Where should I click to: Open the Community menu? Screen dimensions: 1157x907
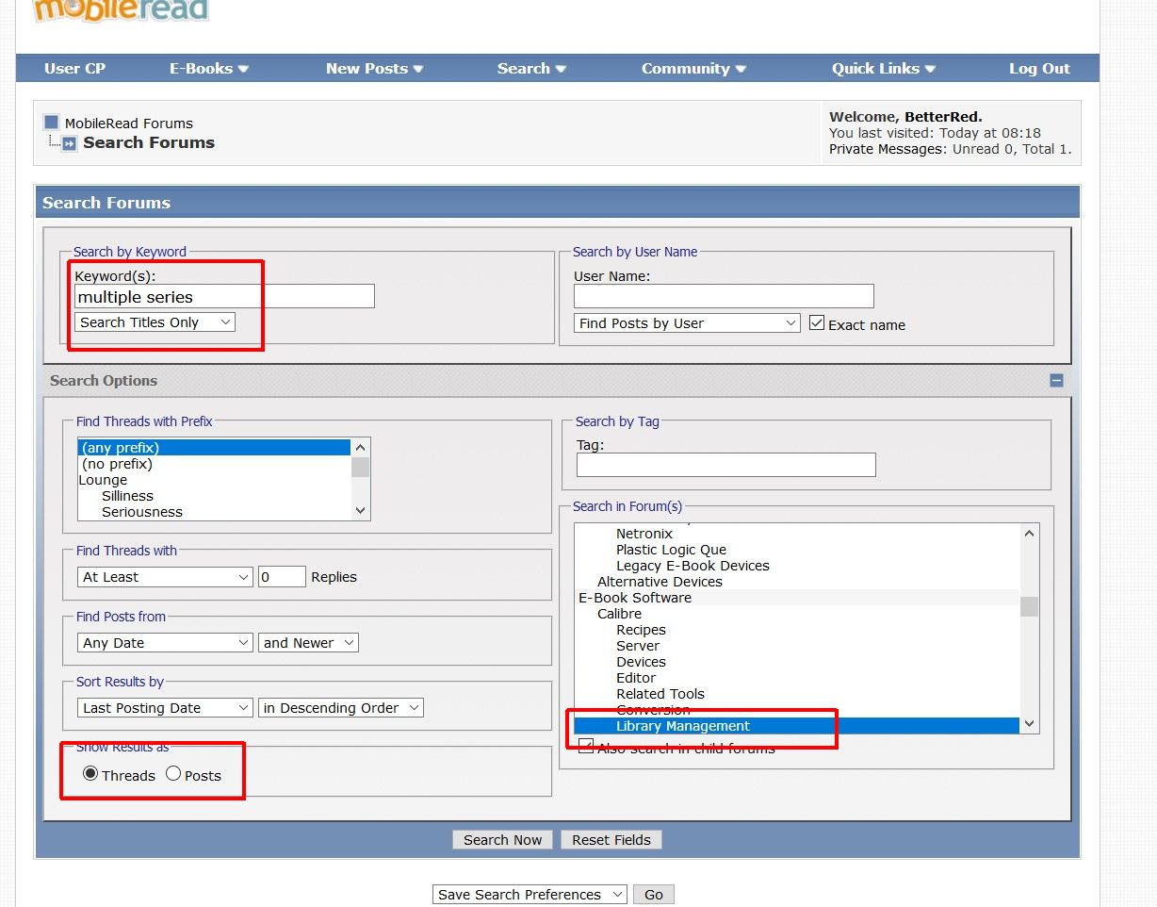pos(694,69)
